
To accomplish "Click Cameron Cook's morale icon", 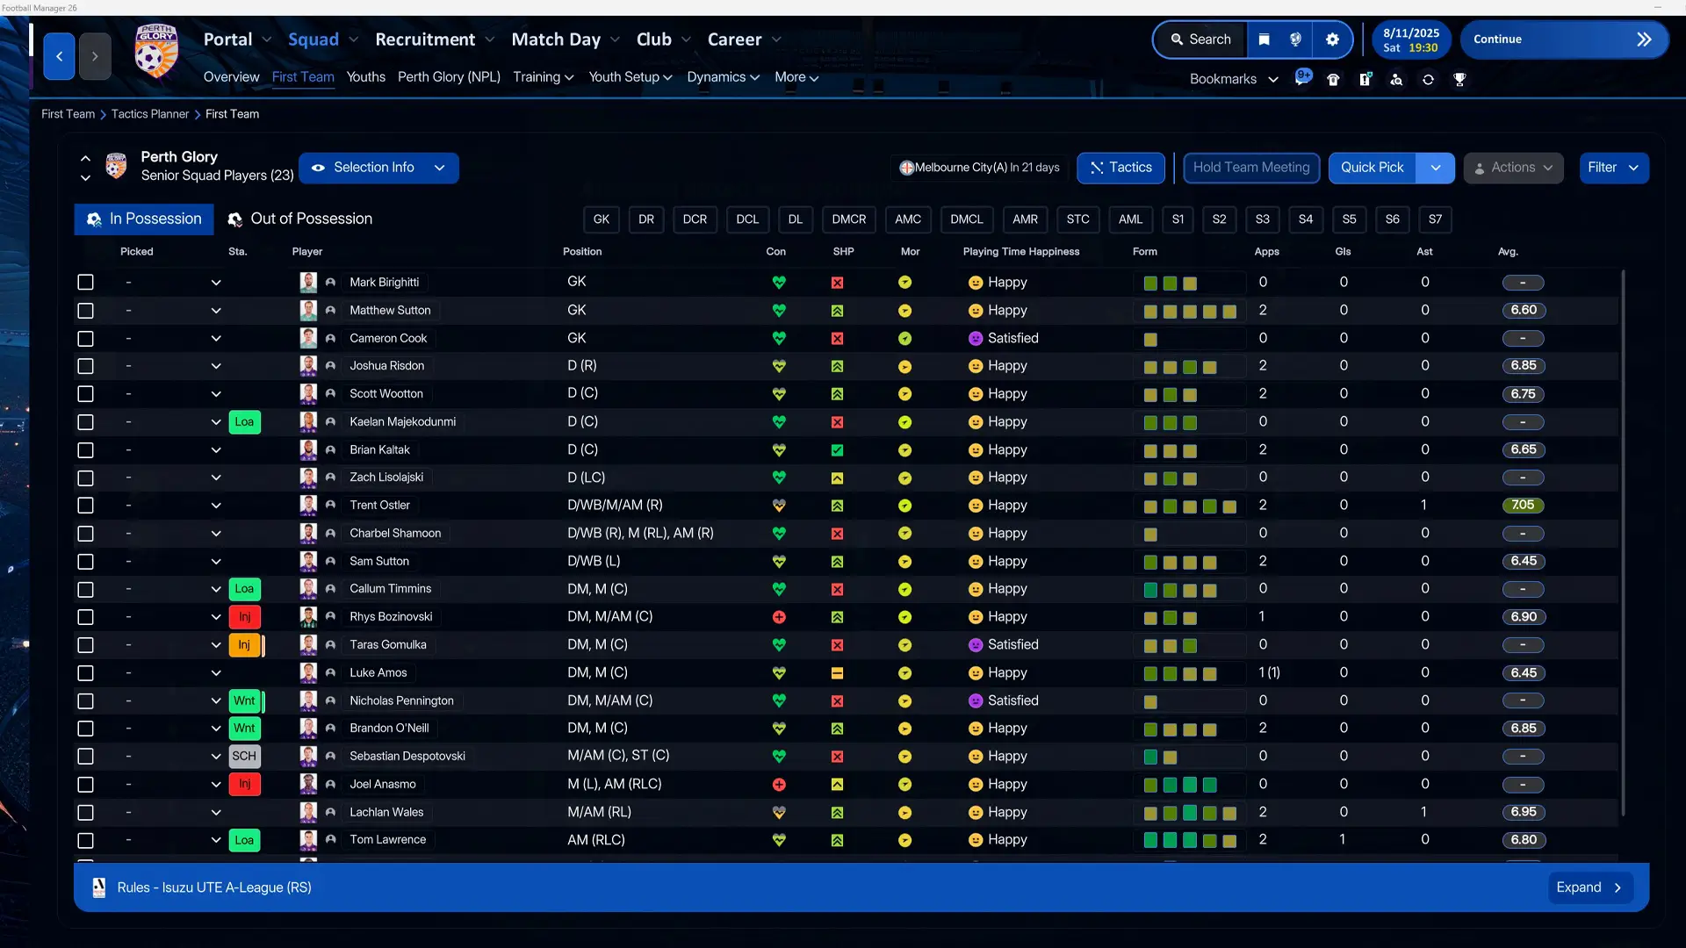I will pos(904,339).
